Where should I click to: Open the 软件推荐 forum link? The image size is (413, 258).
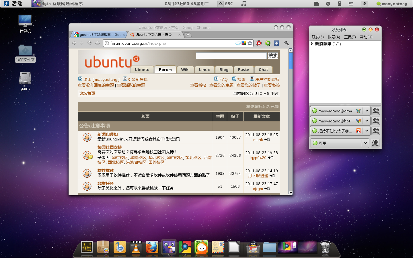(x=106, y=171)
